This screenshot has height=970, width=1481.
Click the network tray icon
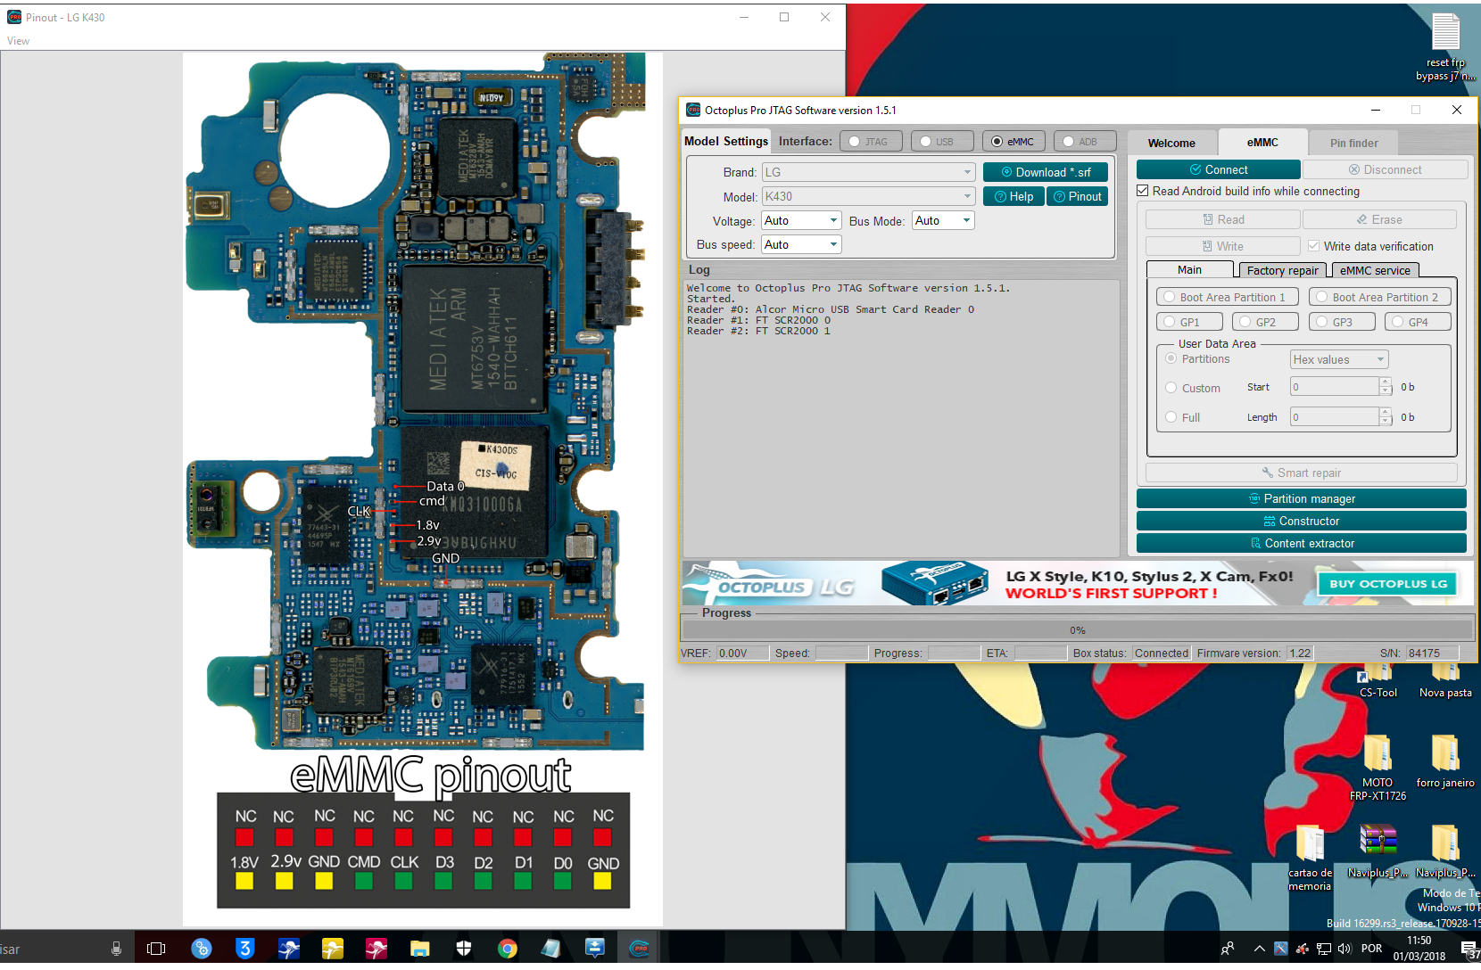(1324, 949)
